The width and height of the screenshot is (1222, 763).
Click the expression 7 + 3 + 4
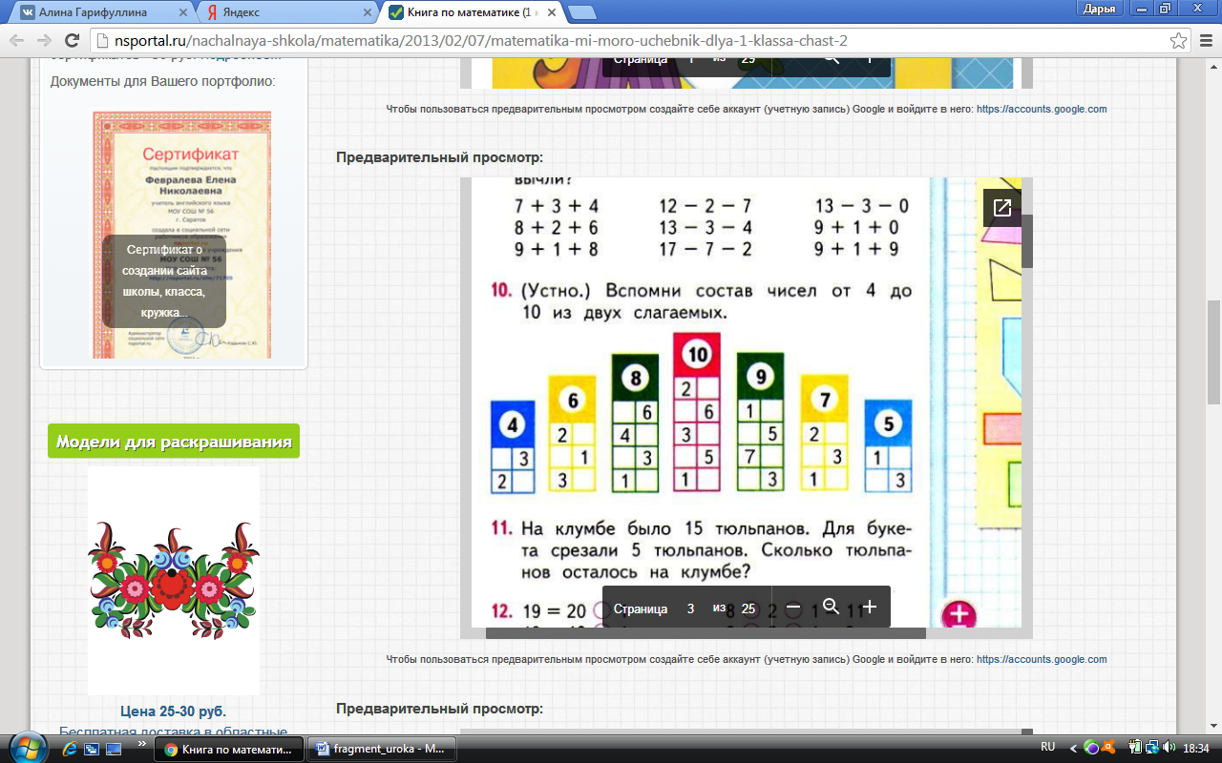(x=556, y=206)
